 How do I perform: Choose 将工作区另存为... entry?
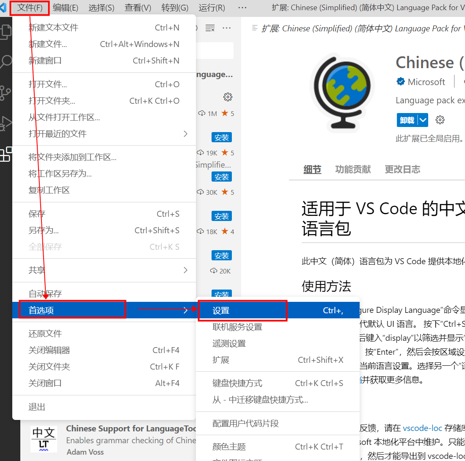104,174
